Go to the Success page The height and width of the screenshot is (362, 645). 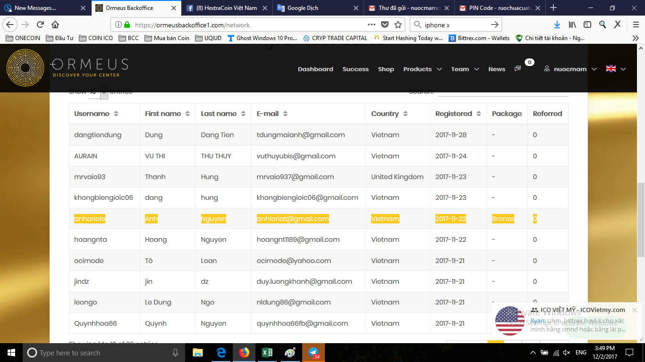[x=356, y=69]
